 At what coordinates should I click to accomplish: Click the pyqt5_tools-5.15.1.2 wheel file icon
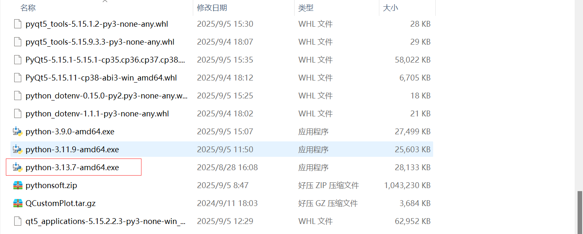point(17,24)
